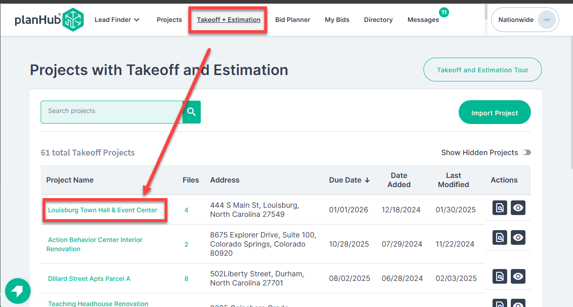Toggle visibility of Dillard Street Apts project
This screenshot has width=573, height=307.
click(518, 276)
